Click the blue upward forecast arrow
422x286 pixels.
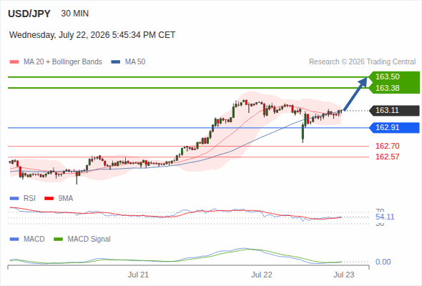click(x=355, y=94)
